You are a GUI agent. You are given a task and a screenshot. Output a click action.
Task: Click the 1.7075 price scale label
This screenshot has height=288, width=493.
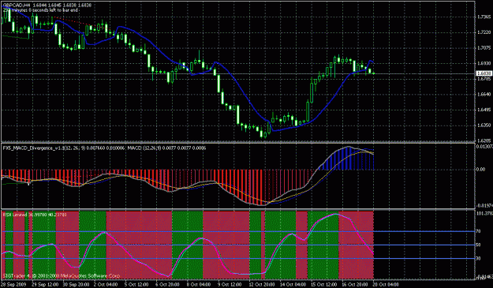pyautogui.click(x=484, y=48)
